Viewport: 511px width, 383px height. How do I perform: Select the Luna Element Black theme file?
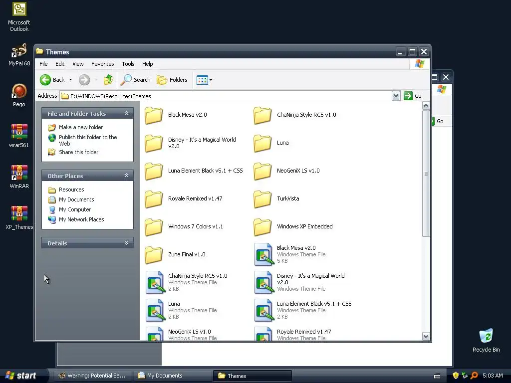point(303,310)
